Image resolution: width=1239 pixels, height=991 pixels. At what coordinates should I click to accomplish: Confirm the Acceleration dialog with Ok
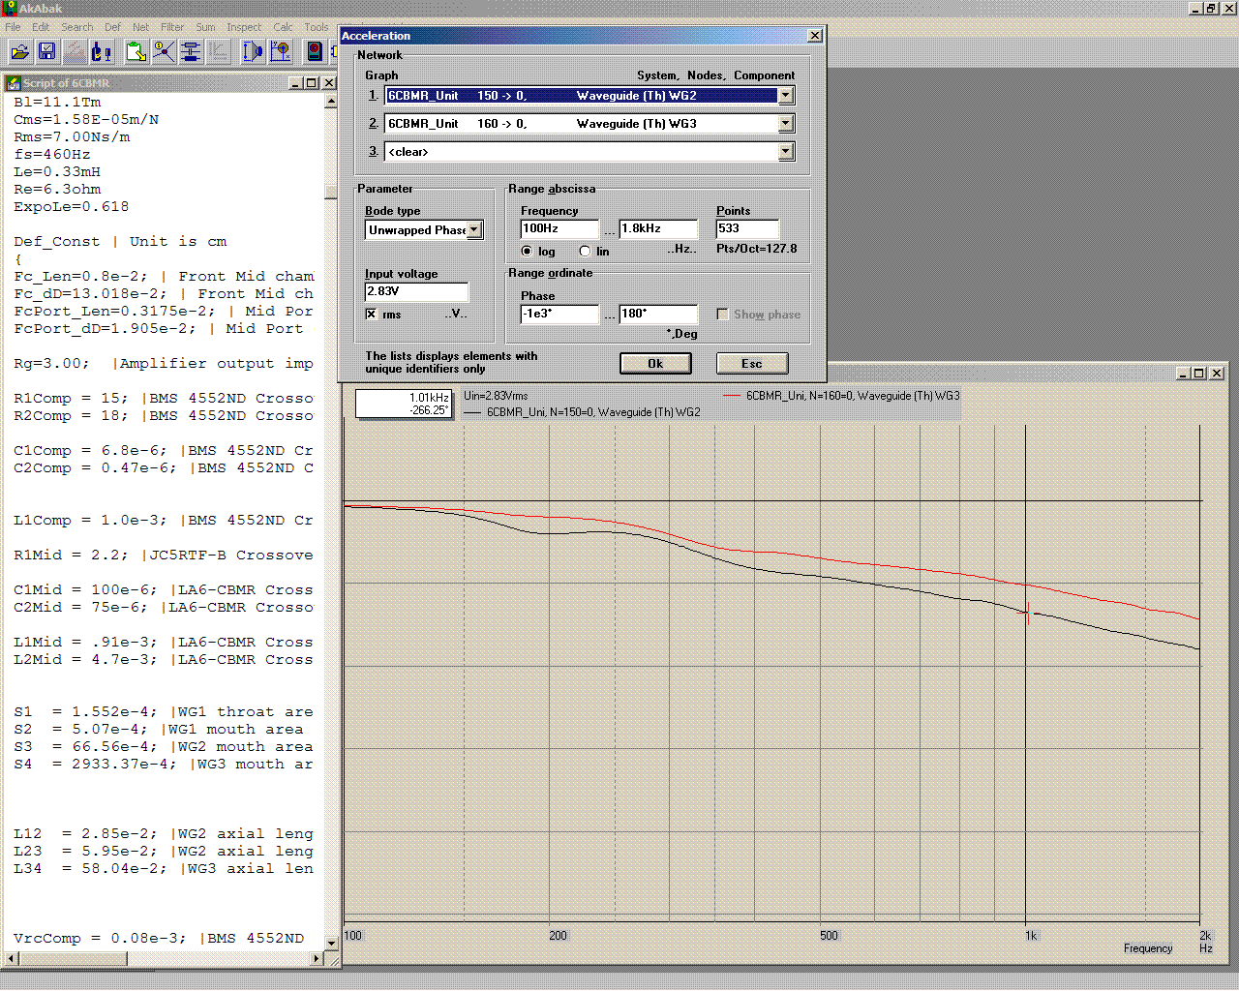click(655, 363)
